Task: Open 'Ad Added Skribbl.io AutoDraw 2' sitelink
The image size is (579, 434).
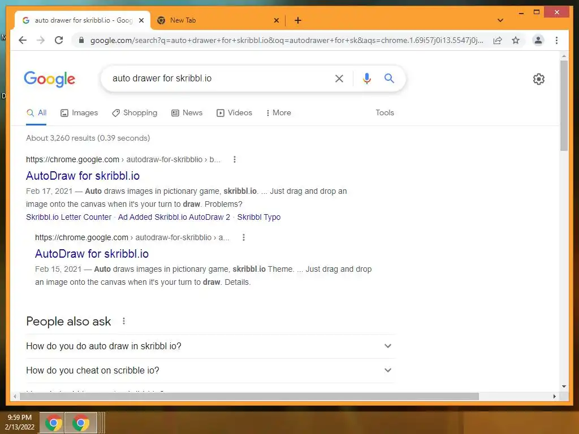Action: click(174, 217)
